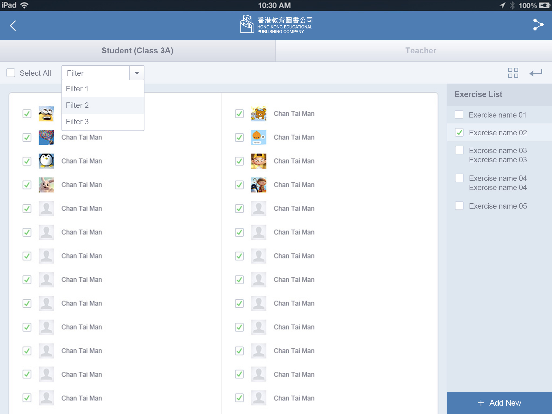
Task: Tap the rabbit student avatar
Action: (x=46, y=185)
